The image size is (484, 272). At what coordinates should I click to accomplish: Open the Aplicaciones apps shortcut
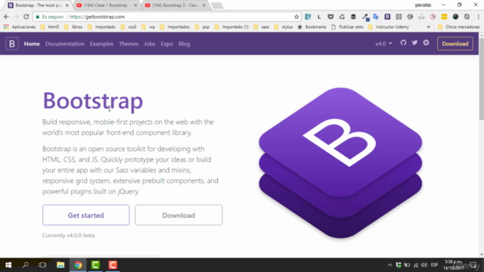click(20, 27)
